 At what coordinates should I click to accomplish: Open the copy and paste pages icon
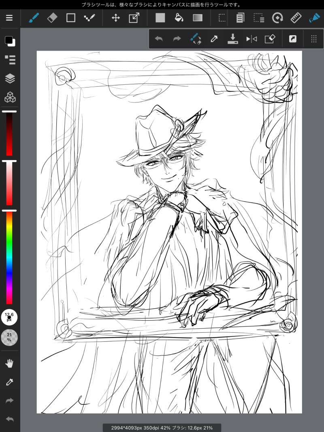(240, 18)
